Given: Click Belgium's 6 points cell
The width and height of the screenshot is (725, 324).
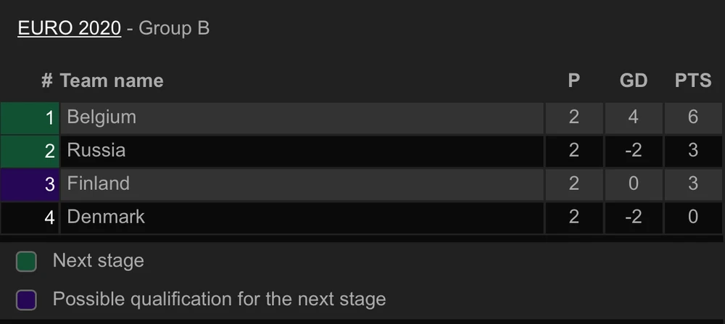Looking at the screenshot, I should coord(693,117).
